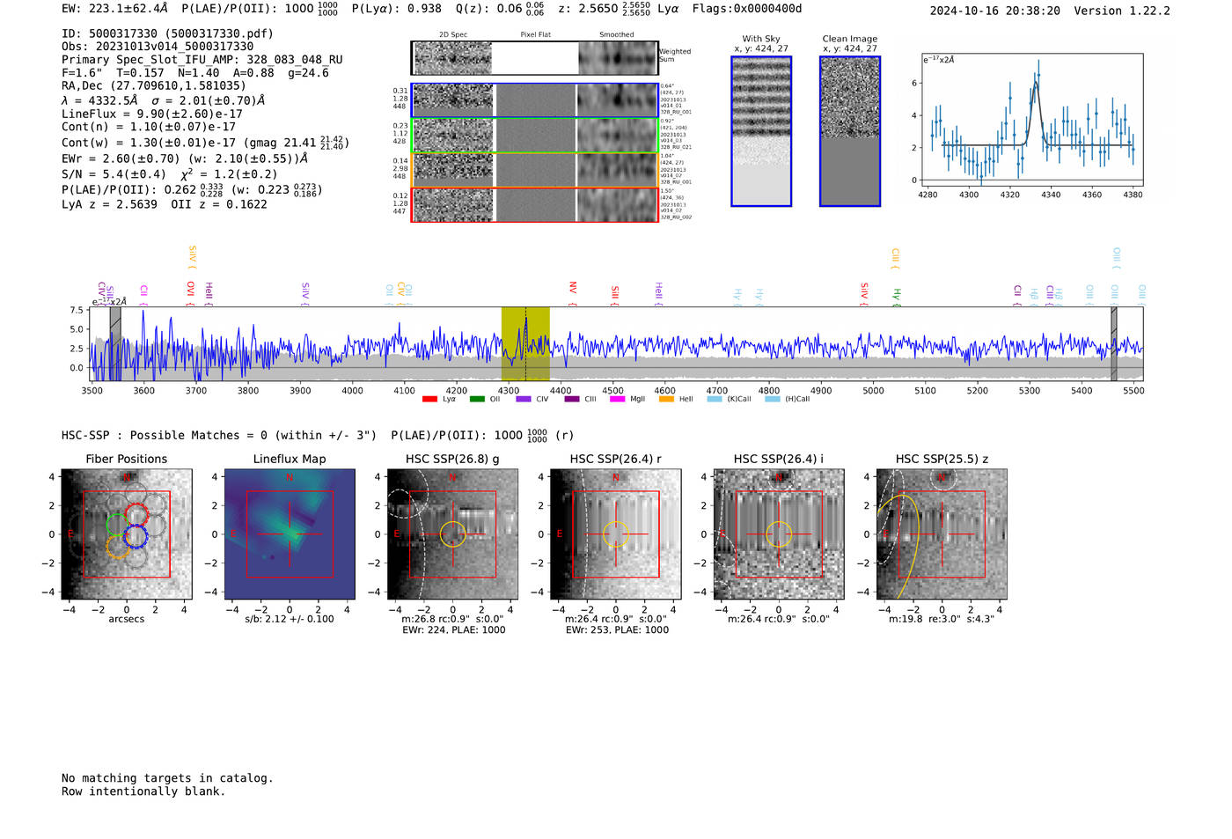Image resolution: width=1232 pixels, height=839 pixels.
Task: Click the CIII legend swatch
Action: [x=572, y=399]
